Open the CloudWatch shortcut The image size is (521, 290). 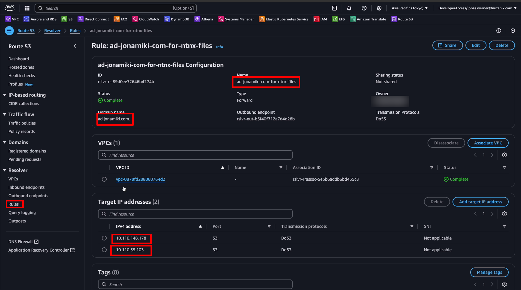(146, 19)
